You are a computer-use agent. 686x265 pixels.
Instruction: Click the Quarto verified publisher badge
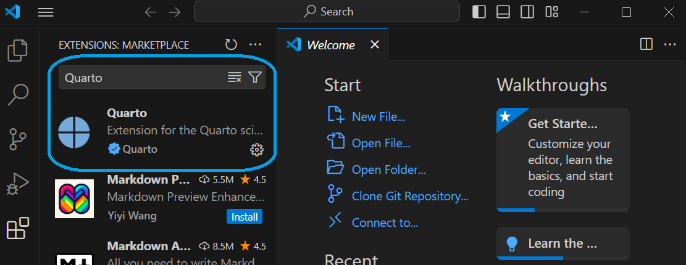click(x=114, y=149)
